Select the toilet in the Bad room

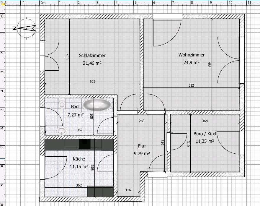click(x=62, y=104)
